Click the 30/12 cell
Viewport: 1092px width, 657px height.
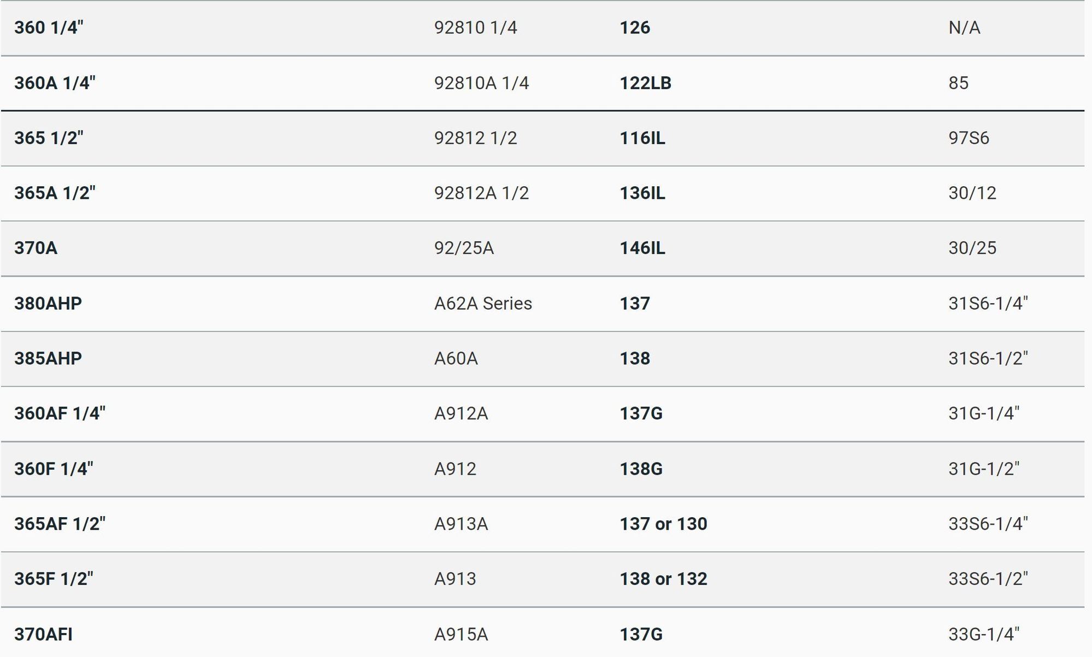point(972,193)
